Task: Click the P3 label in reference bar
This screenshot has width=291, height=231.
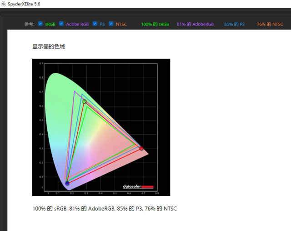Action: click(102, 24)
